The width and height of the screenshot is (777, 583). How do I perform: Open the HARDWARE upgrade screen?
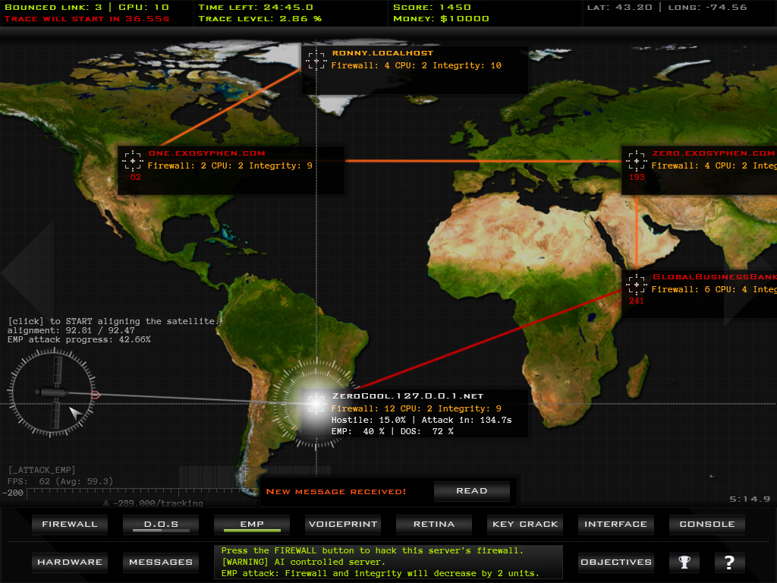coord(70,563)
